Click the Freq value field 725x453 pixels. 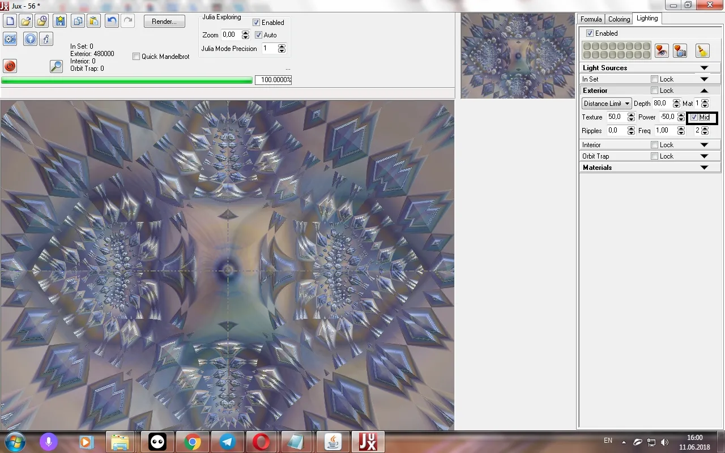(x=665, y=131)
